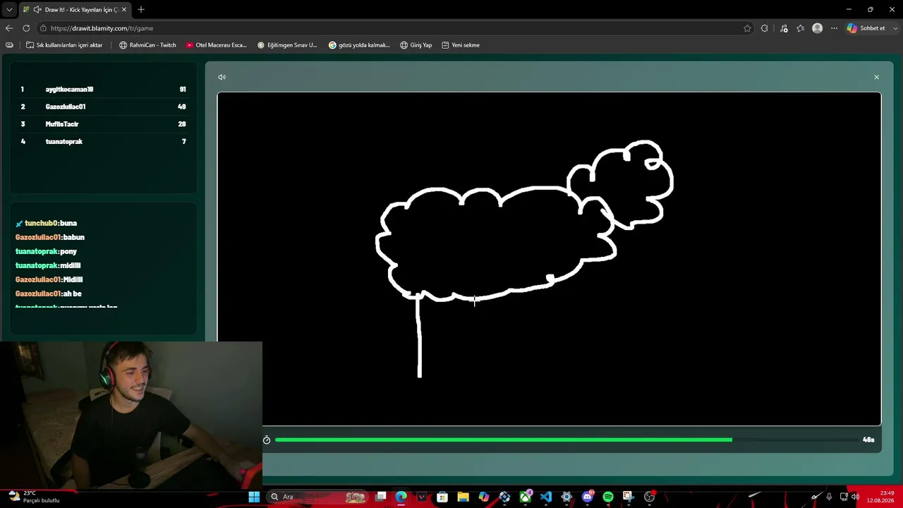
Task: Open Copilot from the taskbar
Action: (x=484, y=497)
